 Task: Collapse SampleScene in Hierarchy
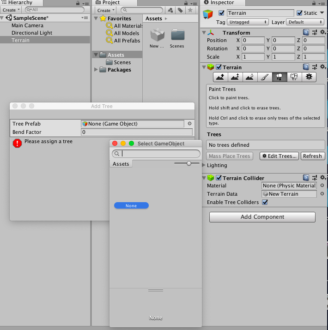click(2, 18)
